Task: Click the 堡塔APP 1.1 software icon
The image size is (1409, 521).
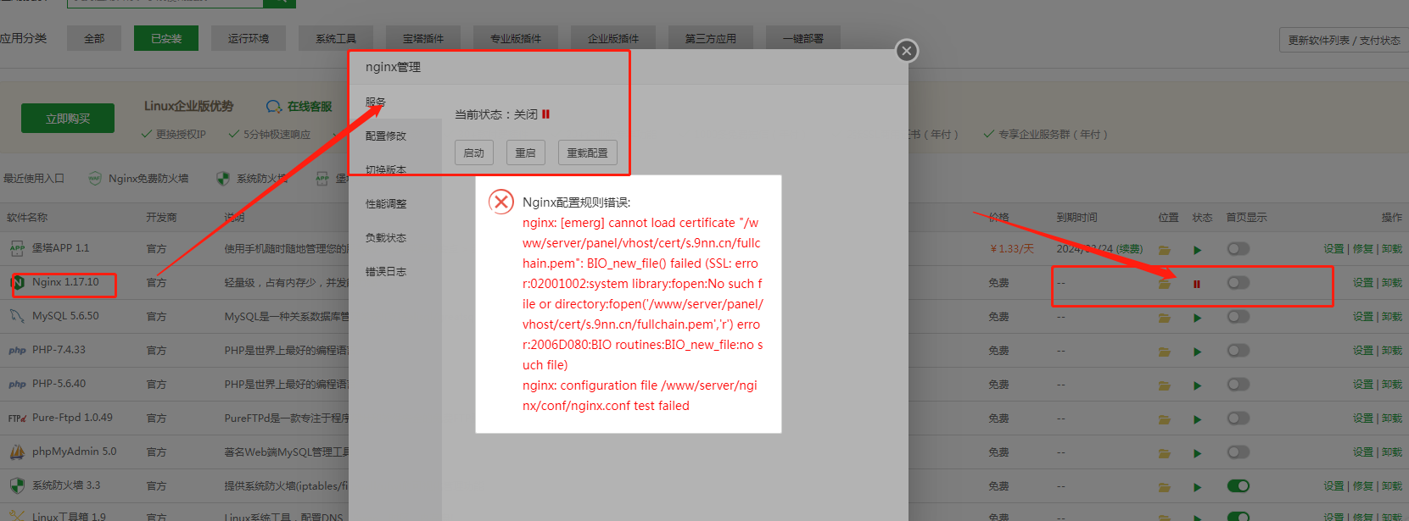Action: pyautogui.click(x=17, y=248)
